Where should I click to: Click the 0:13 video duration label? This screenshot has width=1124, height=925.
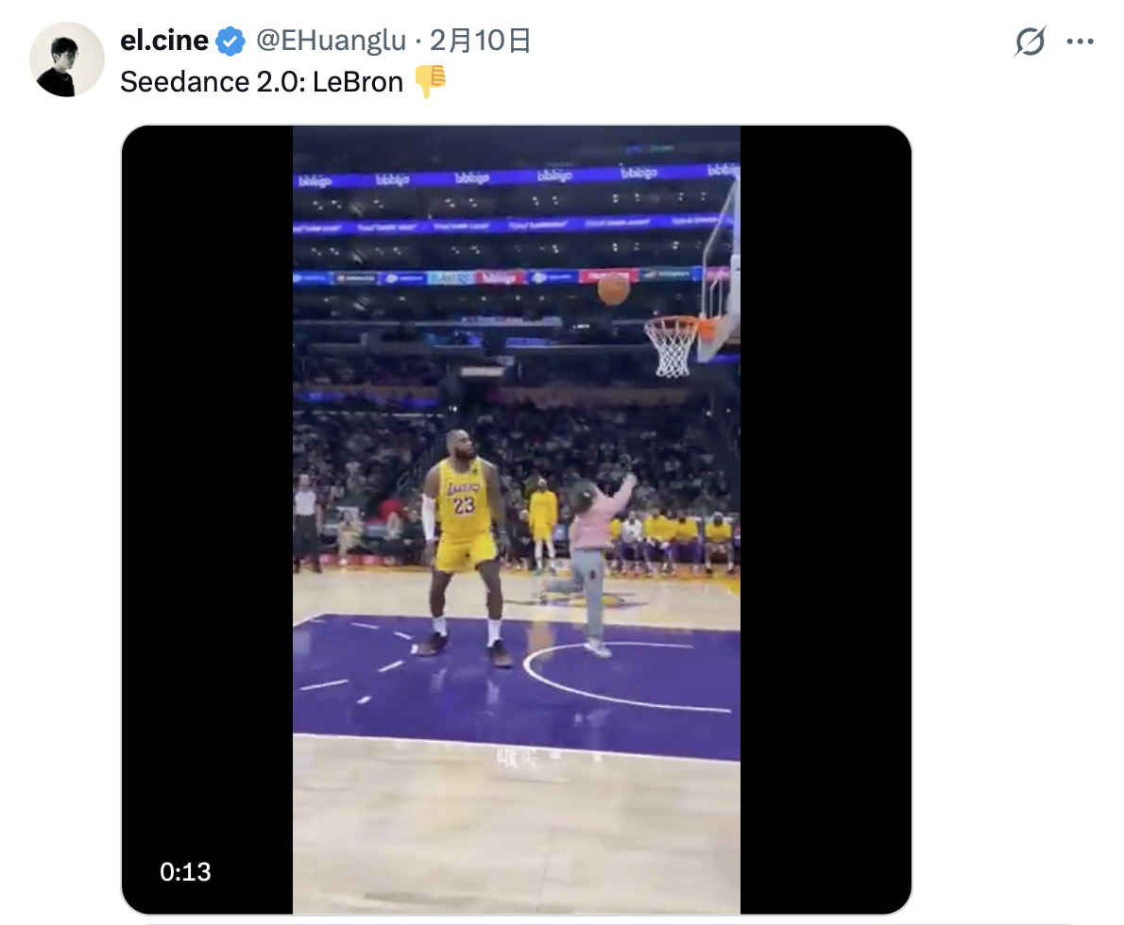185,871
